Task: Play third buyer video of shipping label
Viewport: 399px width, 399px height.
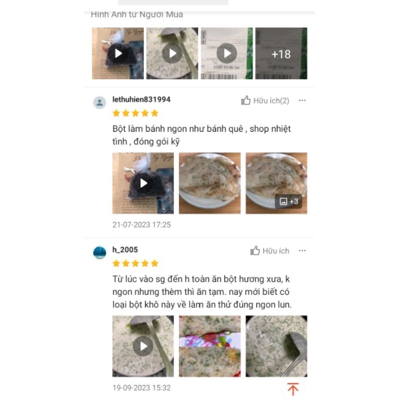Action: [227, 53]
